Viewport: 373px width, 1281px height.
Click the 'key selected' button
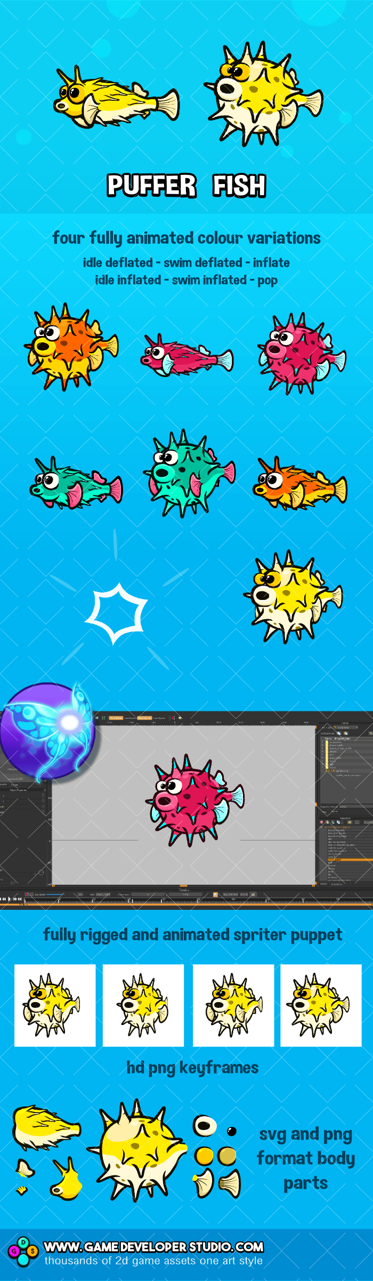(x=231, y=894)
